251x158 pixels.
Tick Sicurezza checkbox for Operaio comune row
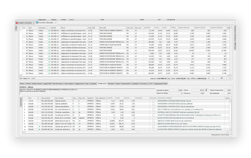click(x=153, y=101)
